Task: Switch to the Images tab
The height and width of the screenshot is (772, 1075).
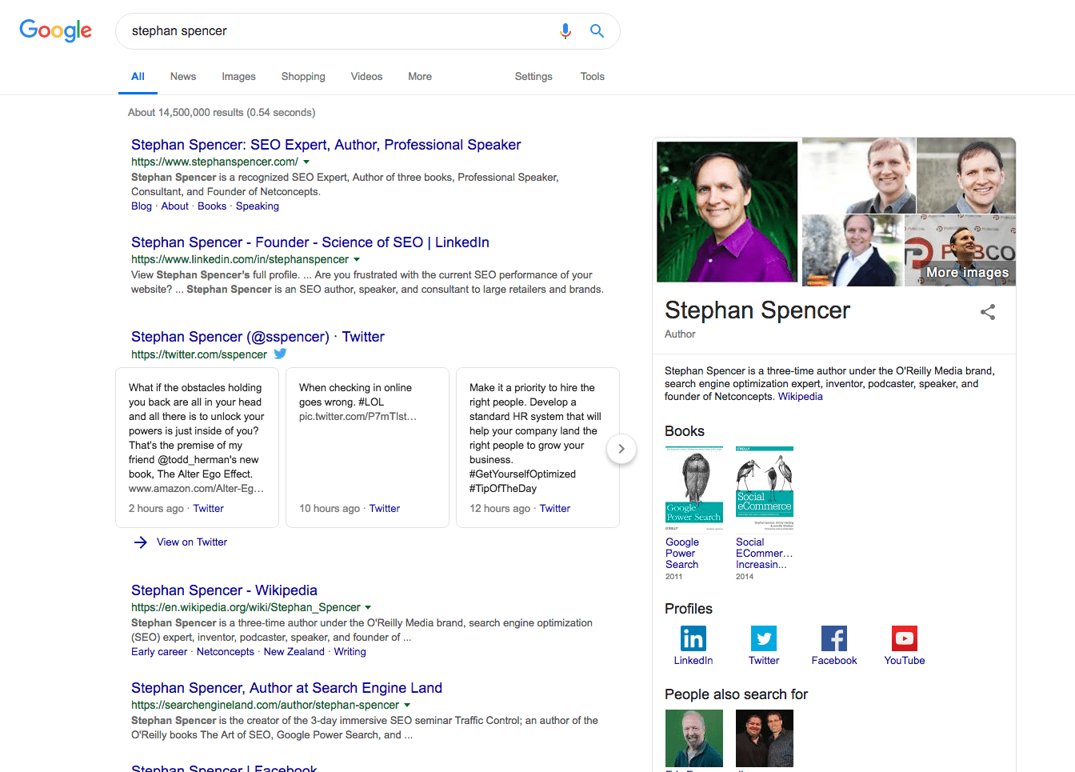Action: tap(238, 77)
